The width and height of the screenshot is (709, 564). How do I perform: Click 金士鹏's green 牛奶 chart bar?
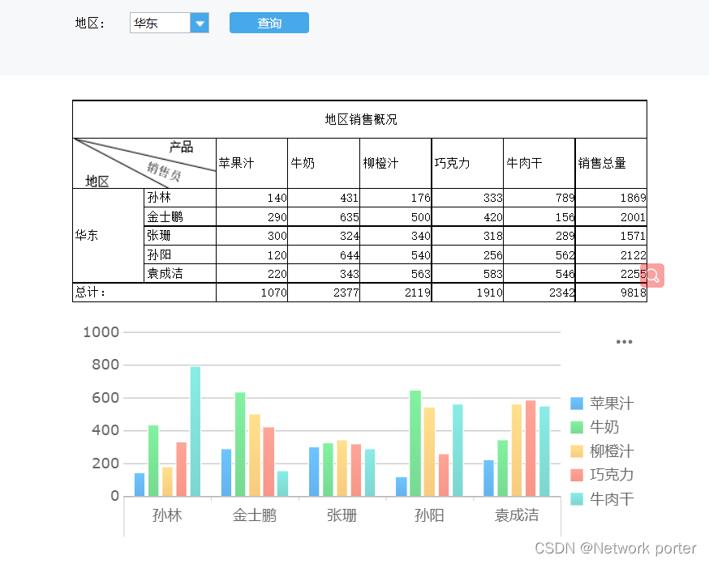coord(240,444)
